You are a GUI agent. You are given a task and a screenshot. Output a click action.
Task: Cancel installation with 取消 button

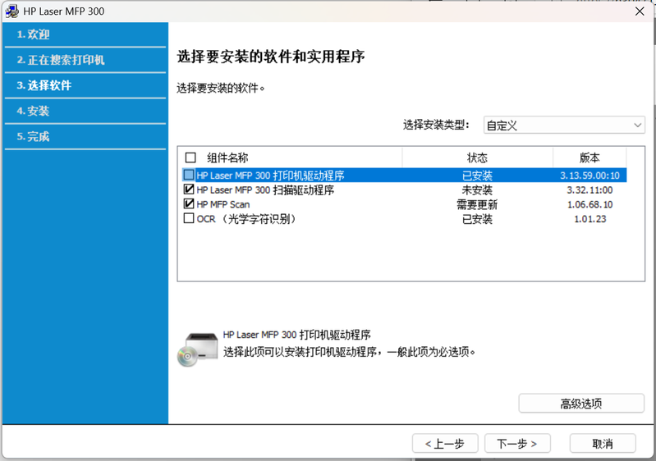pyautogui.click(x=602, y=444)
